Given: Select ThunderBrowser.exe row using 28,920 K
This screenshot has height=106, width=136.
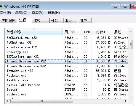Looking at the screenshot, I should coord(67,66).
